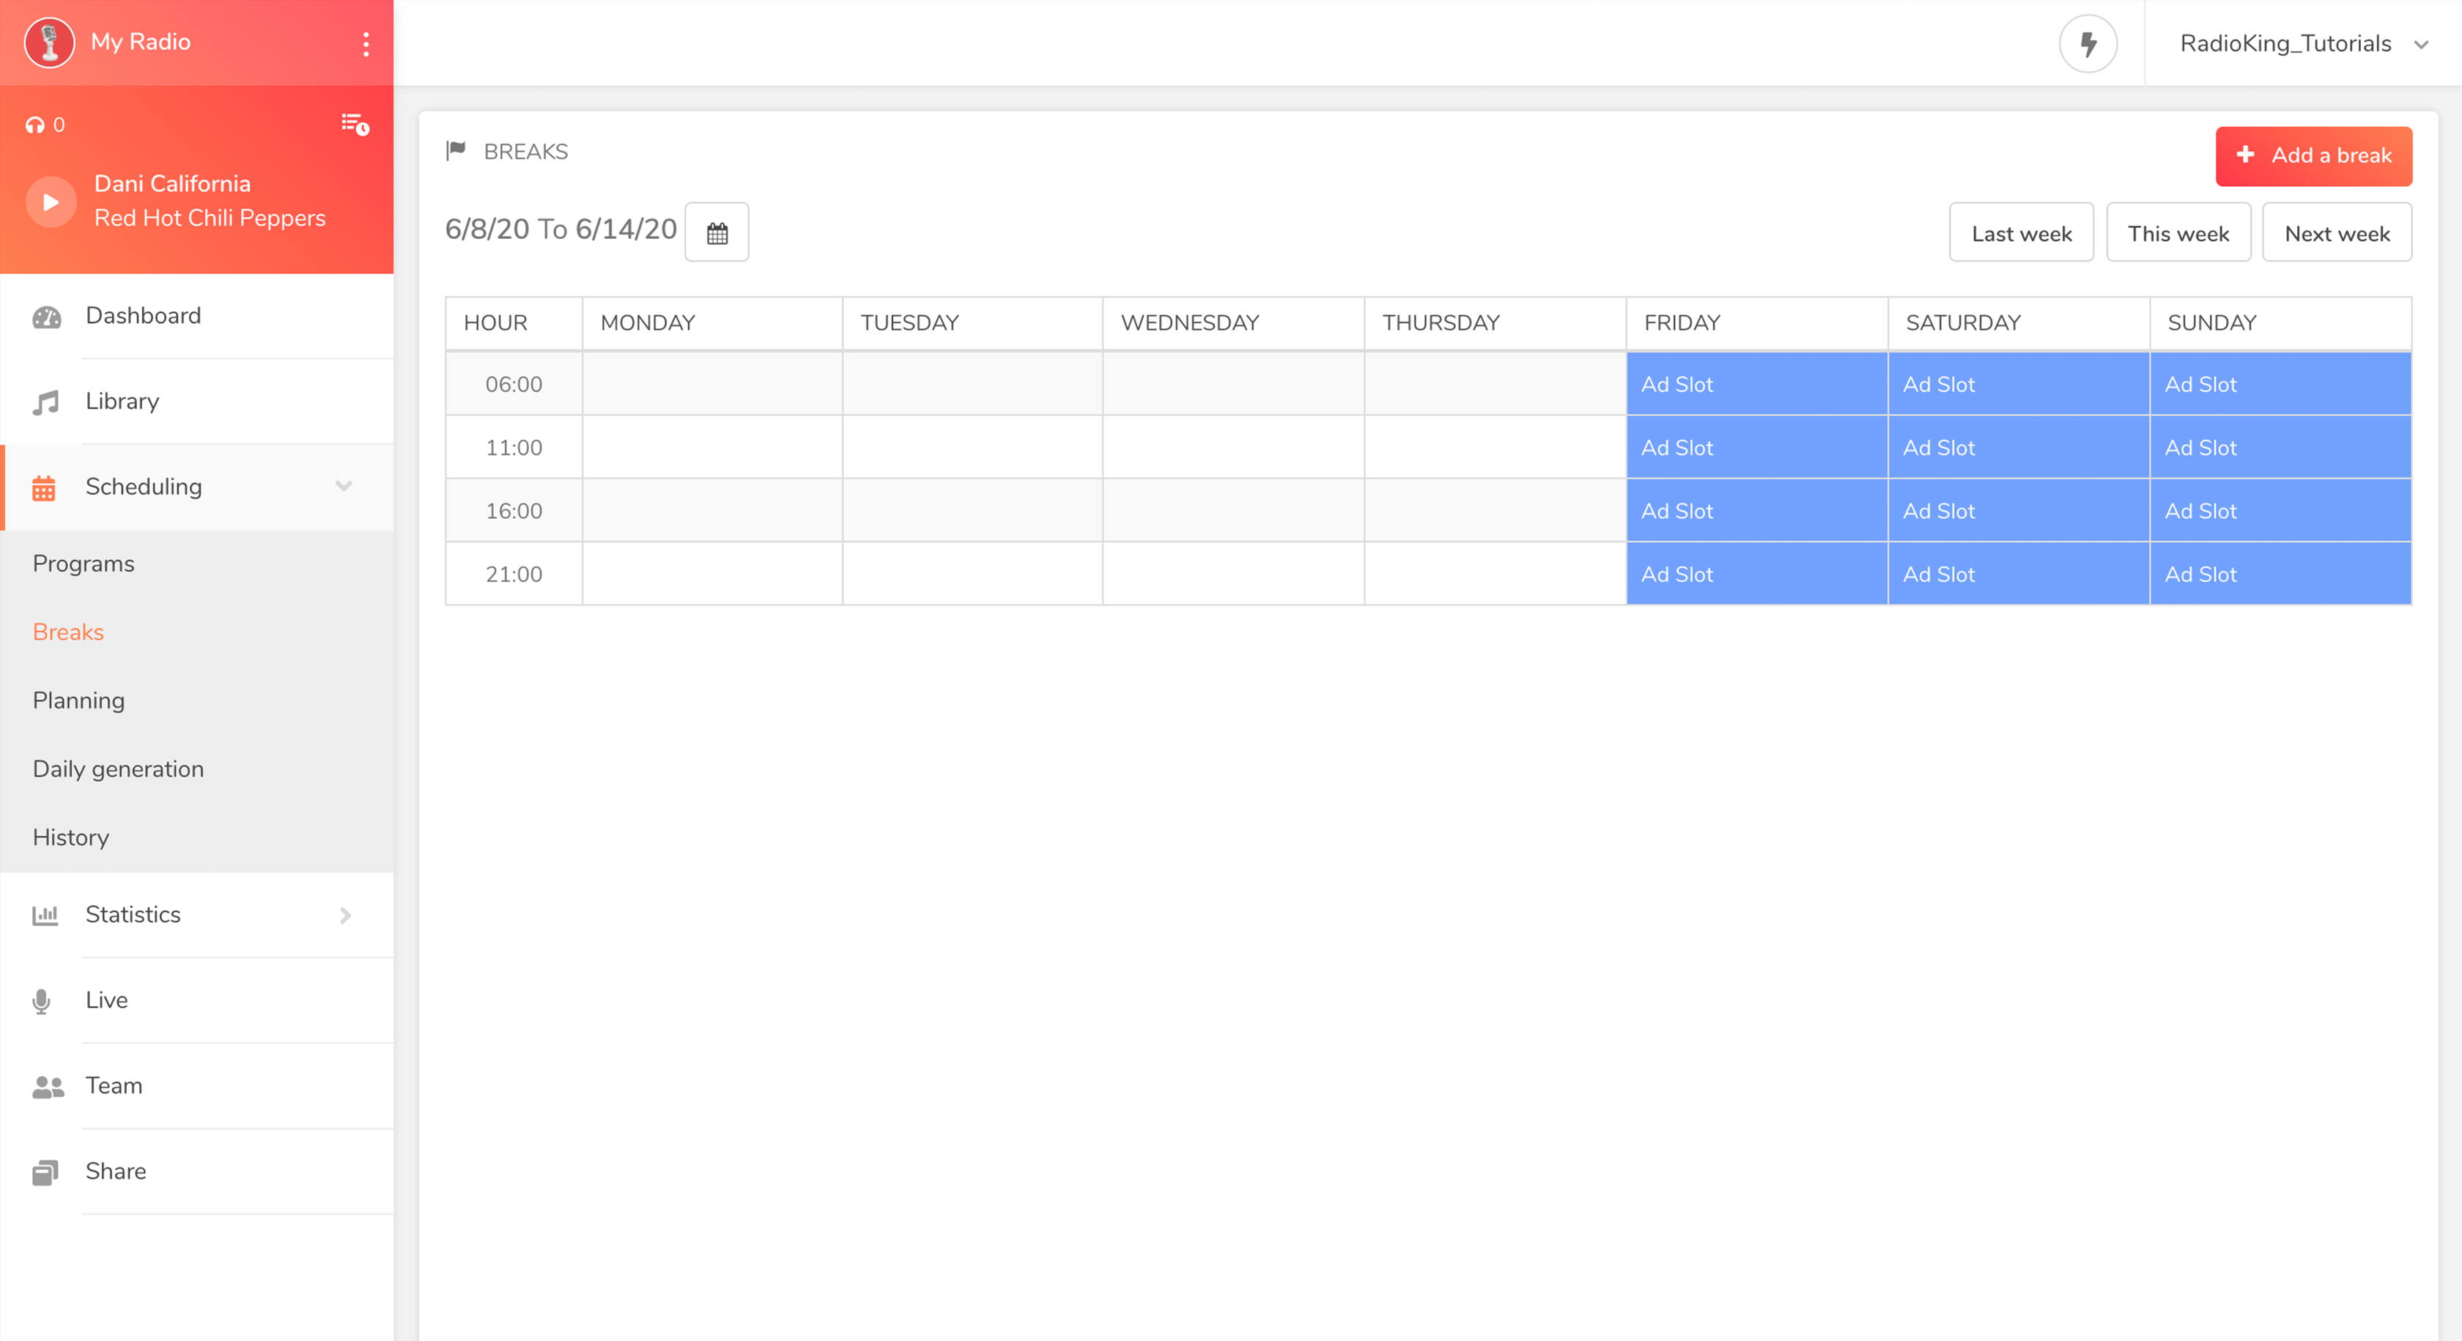Select Sunday 11:00 Ad Slot
Image resolution: width=2462 pixels, height=1341 pixels.
tap(2280, 447)
